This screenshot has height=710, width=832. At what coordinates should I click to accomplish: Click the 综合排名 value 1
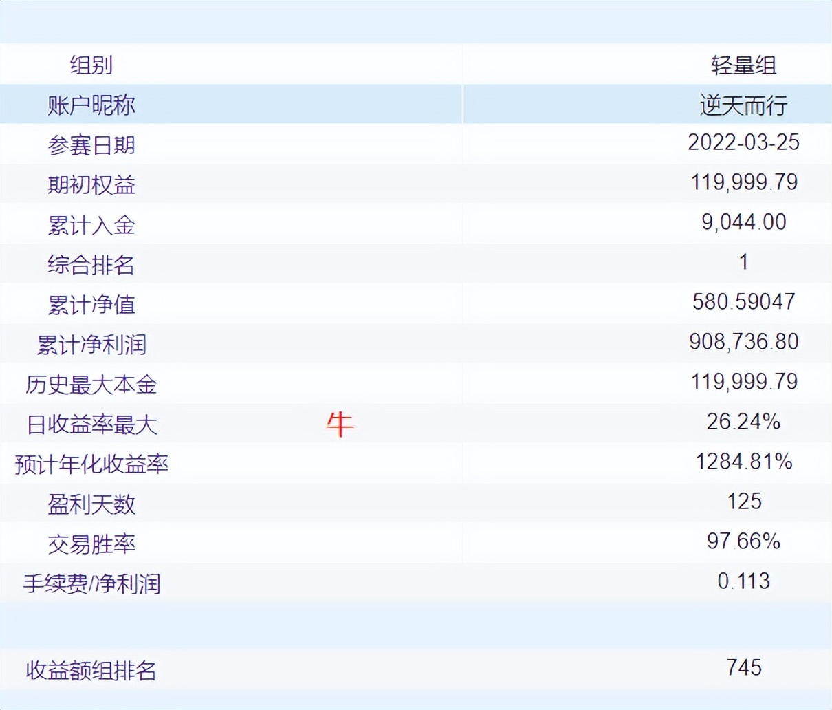coord(744,262)
